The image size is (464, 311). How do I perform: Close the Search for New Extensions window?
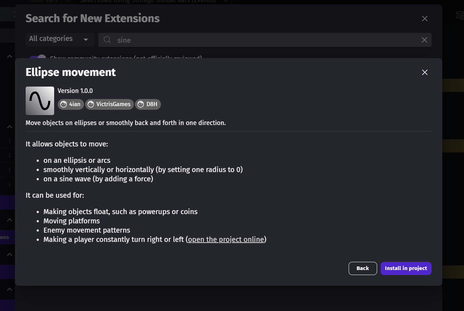pyautogui.click(x=424, y=19)
